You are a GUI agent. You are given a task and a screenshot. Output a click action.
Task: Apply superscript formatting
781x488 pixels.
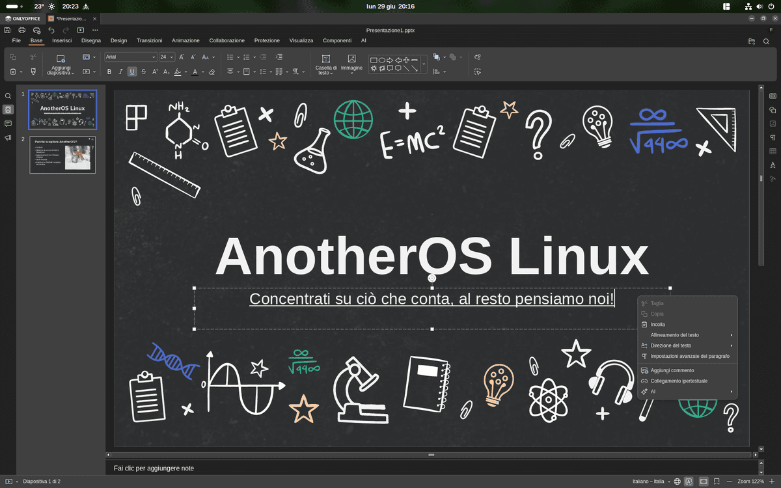click(x=155, y=72)
